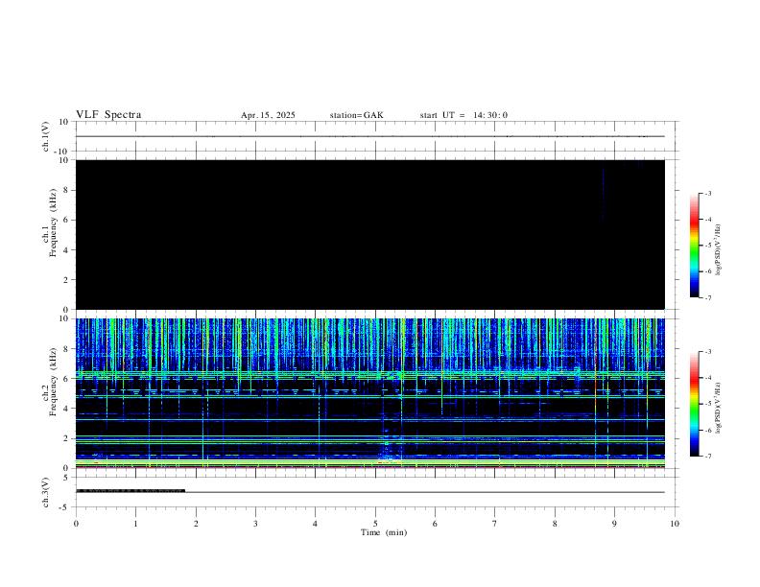Image resolution: width=760 pixels, height=587 pixels.
Task: Click the -3 value on the ch.1 colorbar
Action: tap(708, 193)
